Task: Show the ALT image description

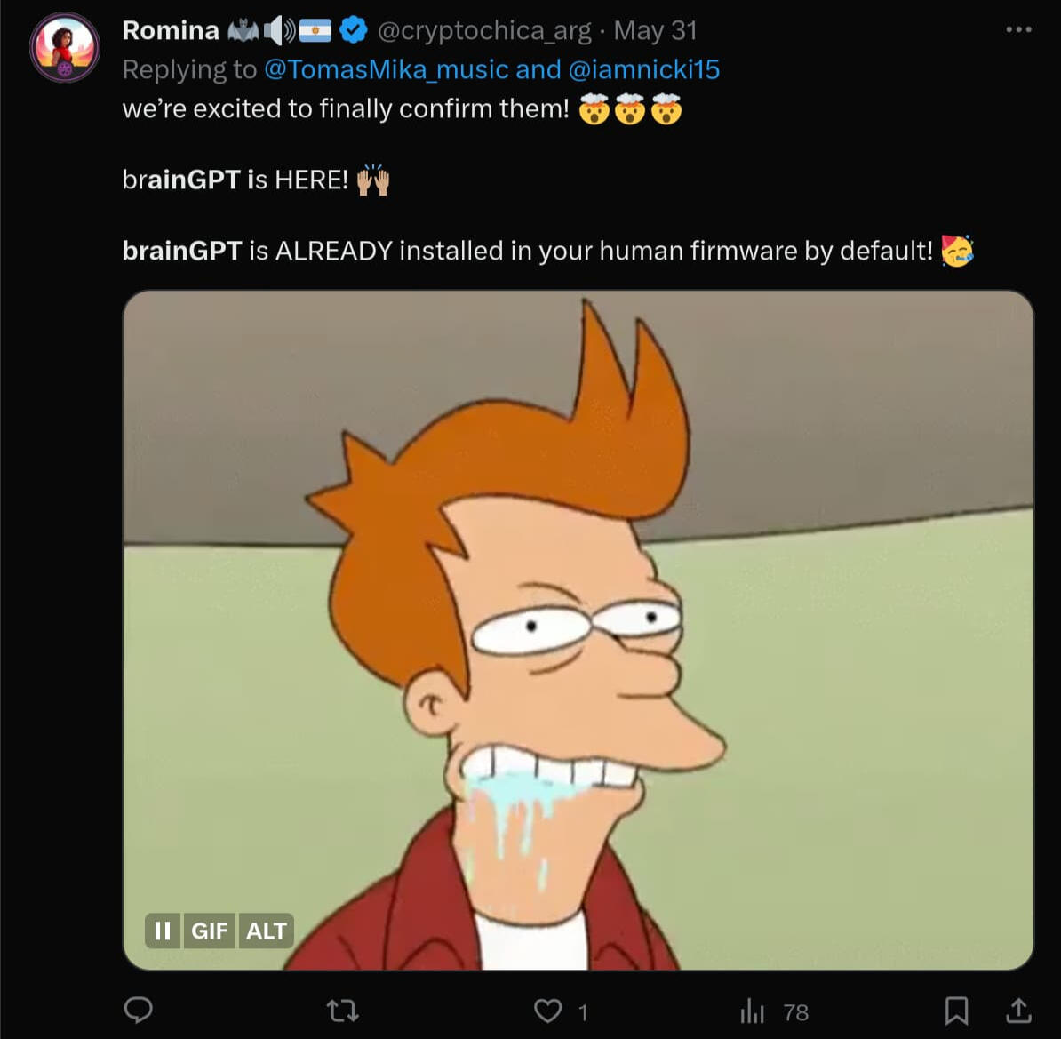Action: click(x=266, y=931)
